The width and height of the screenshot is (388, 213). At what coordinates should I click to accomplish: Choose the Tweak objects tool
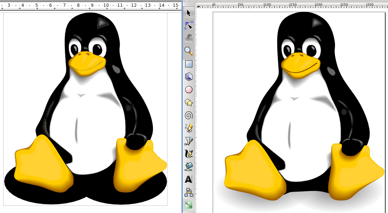[x=189, y=38]
